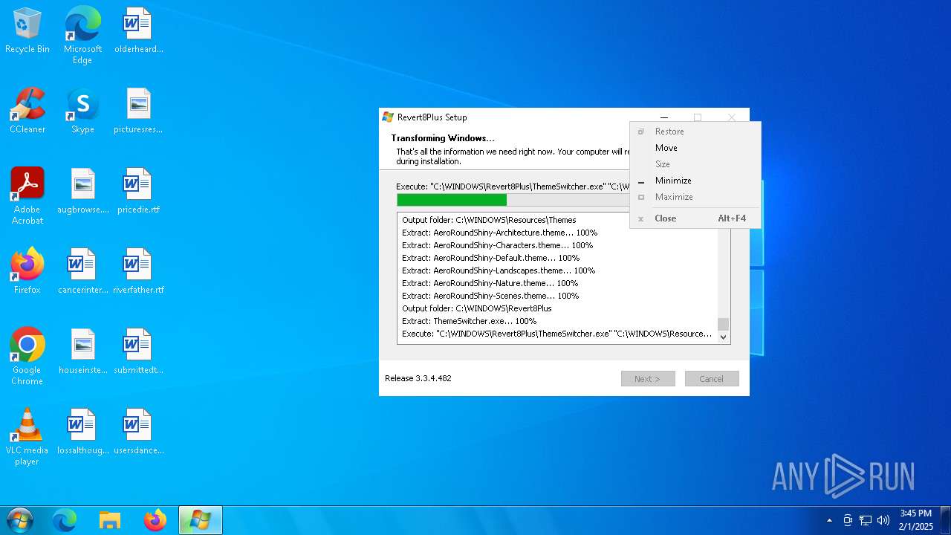
Task: Select the AeroRoundShiny-Characters.theme log line
Action: (x=498, y=245)
